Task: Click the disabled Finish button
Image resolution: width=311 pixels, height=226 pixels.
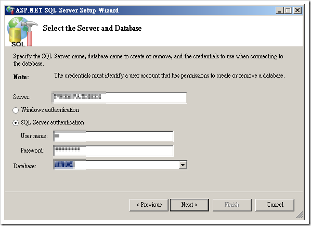Action: point(232,205)
